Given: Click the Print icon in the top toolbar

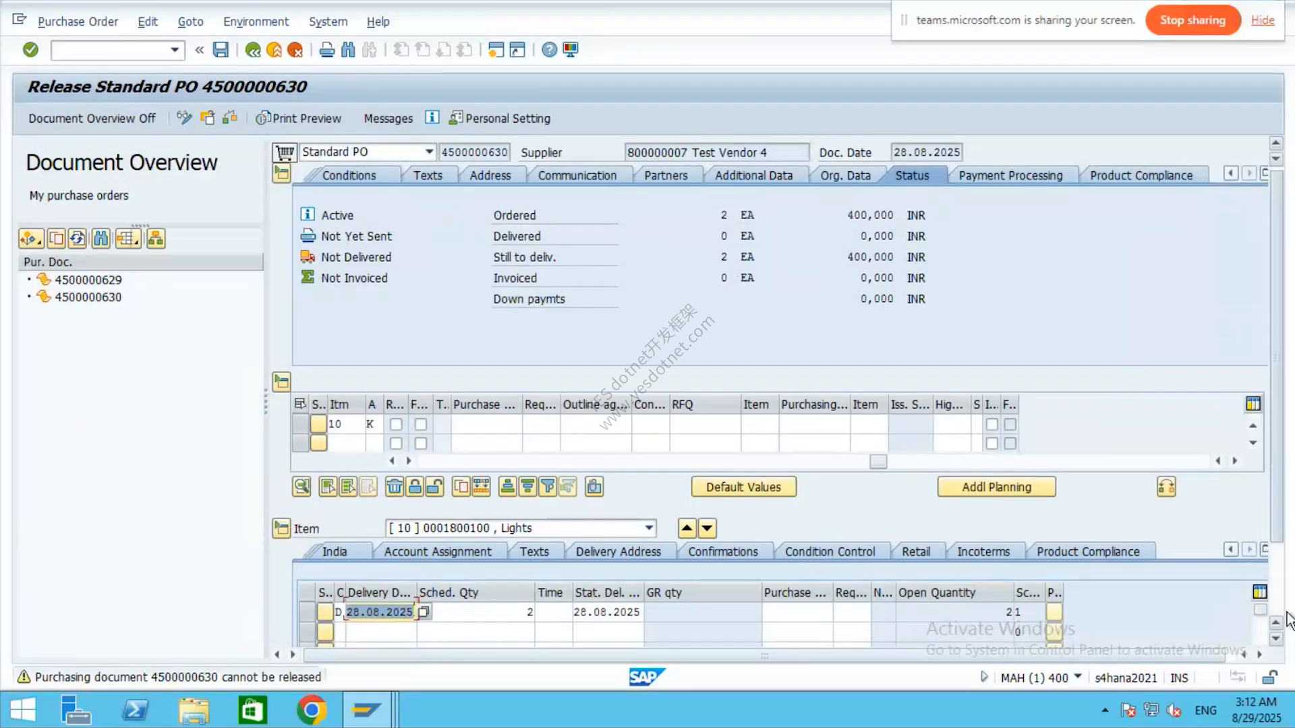Looking at the screenshot, I should coord(327,49).
